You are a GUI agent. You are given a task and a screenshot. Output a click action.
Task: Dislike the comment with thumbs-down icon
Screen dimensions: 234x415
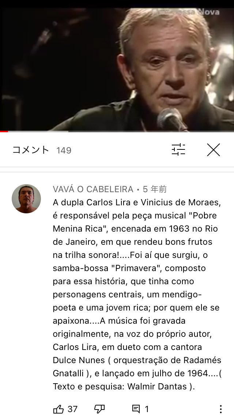coord(100,409)
